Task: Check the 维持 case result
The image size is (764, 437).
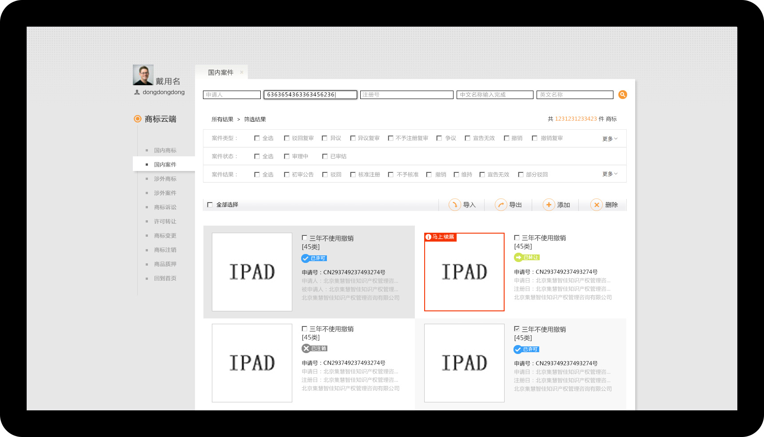Action: (456, 175)
